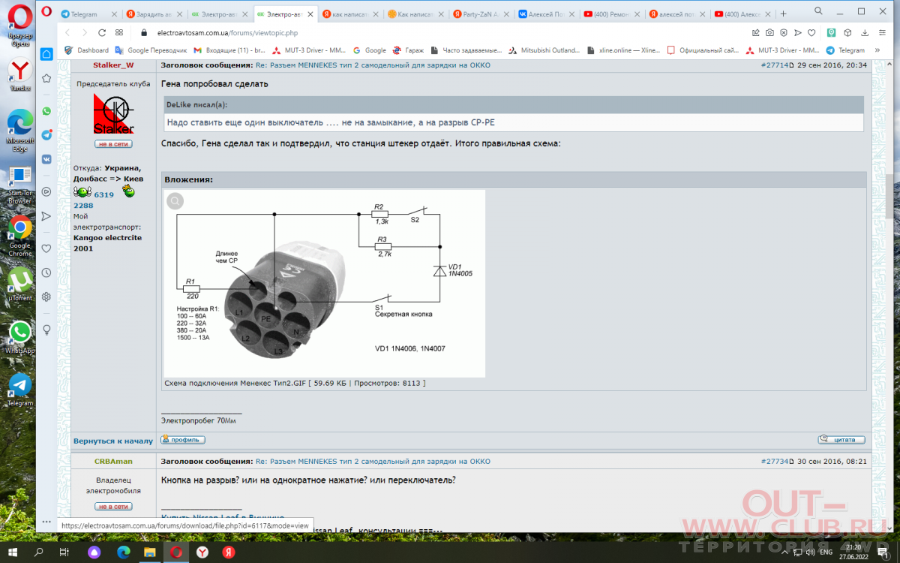Open uTorrent desktop shortcut
Viewport: 900px width, 563px height.
(20, 284)
